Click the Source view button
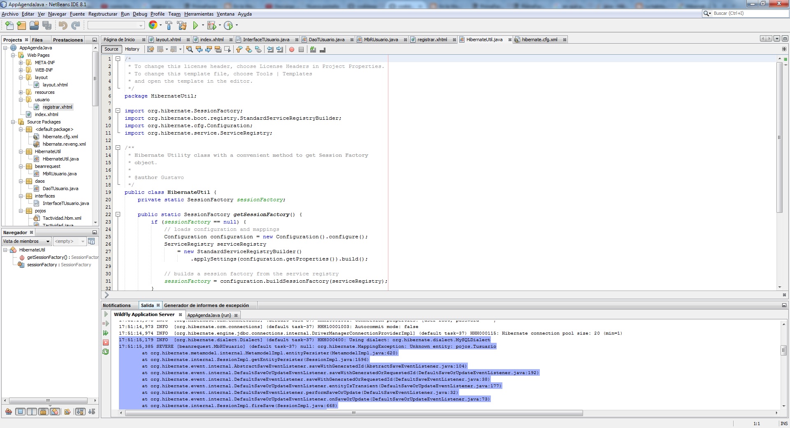Image resolution: width=790 pixels, height=428 pixels. 112,49
